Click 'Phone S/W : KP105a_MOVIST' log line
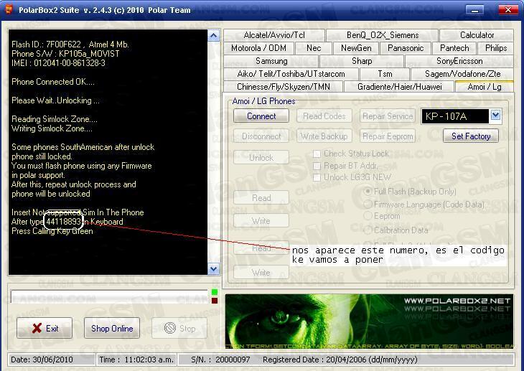524x371 pixels. [65, 54]
